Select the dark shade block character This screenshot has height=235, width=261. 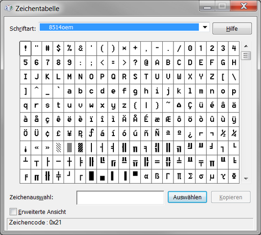coord(80,148)
